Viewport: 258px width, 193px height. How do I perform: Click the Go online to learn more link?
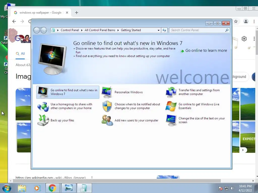click(x=206, y=51)
